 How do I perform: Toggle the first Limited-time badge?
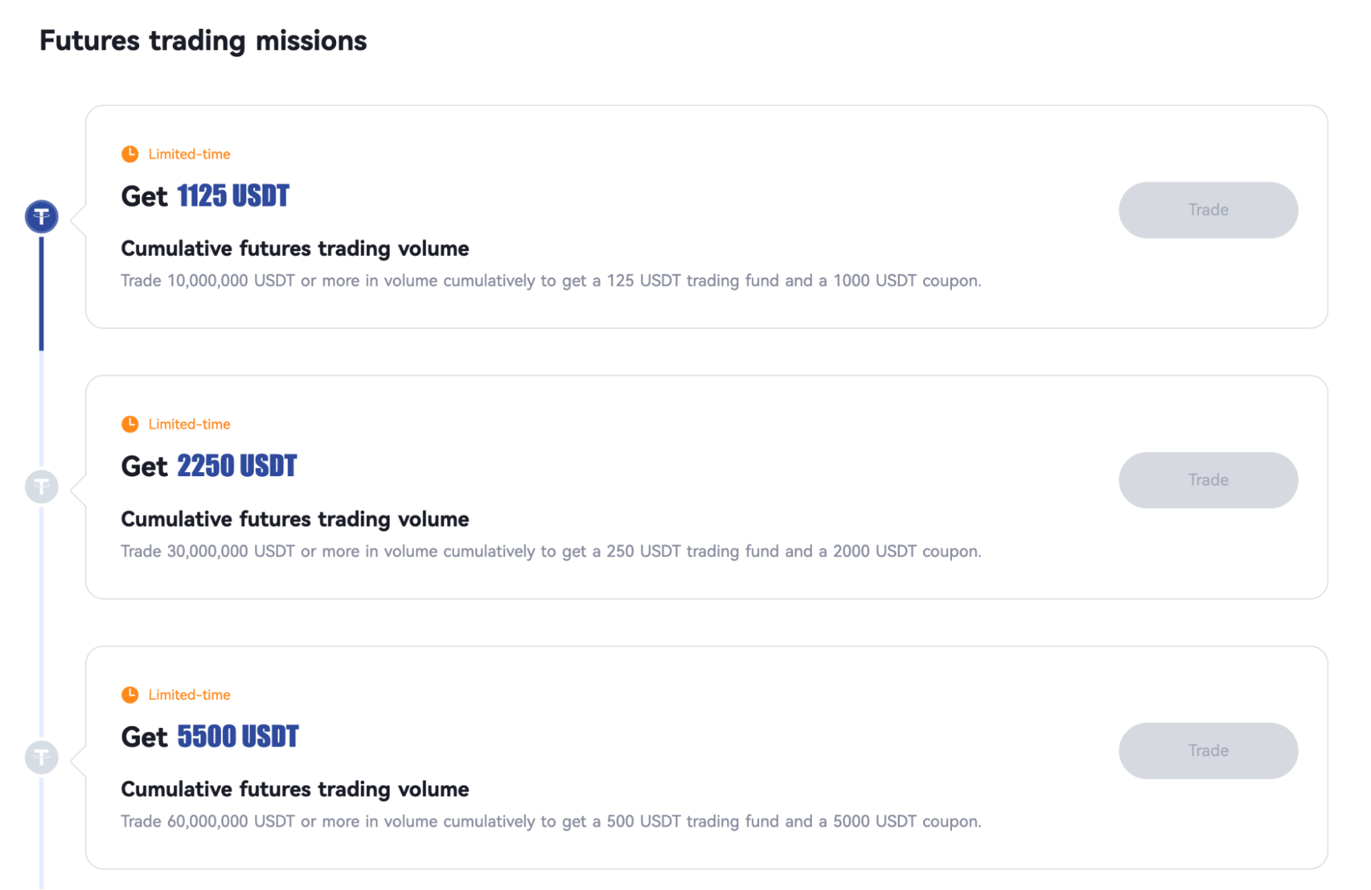(x=176, y=154)
